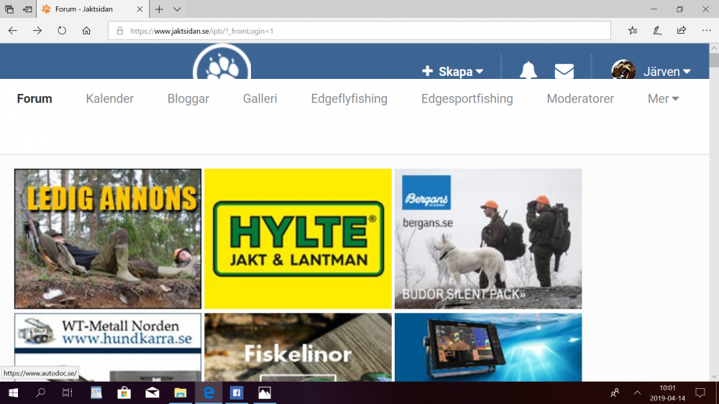Screen dimensions: 719x404
Task: Go to browser home icon
Action: point(86,31)
